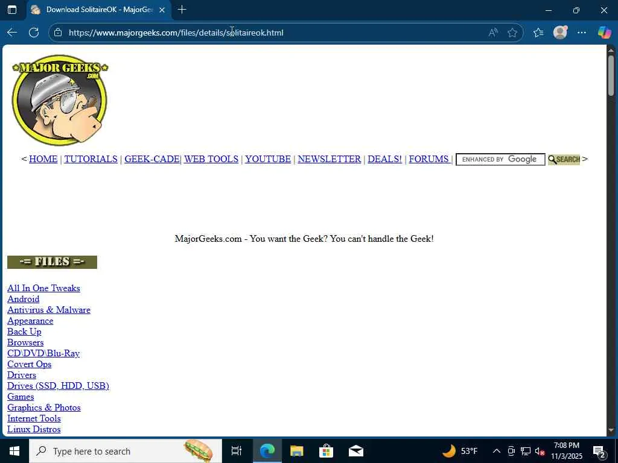Launch Copilot sidebar icon

tap(604, 33)
